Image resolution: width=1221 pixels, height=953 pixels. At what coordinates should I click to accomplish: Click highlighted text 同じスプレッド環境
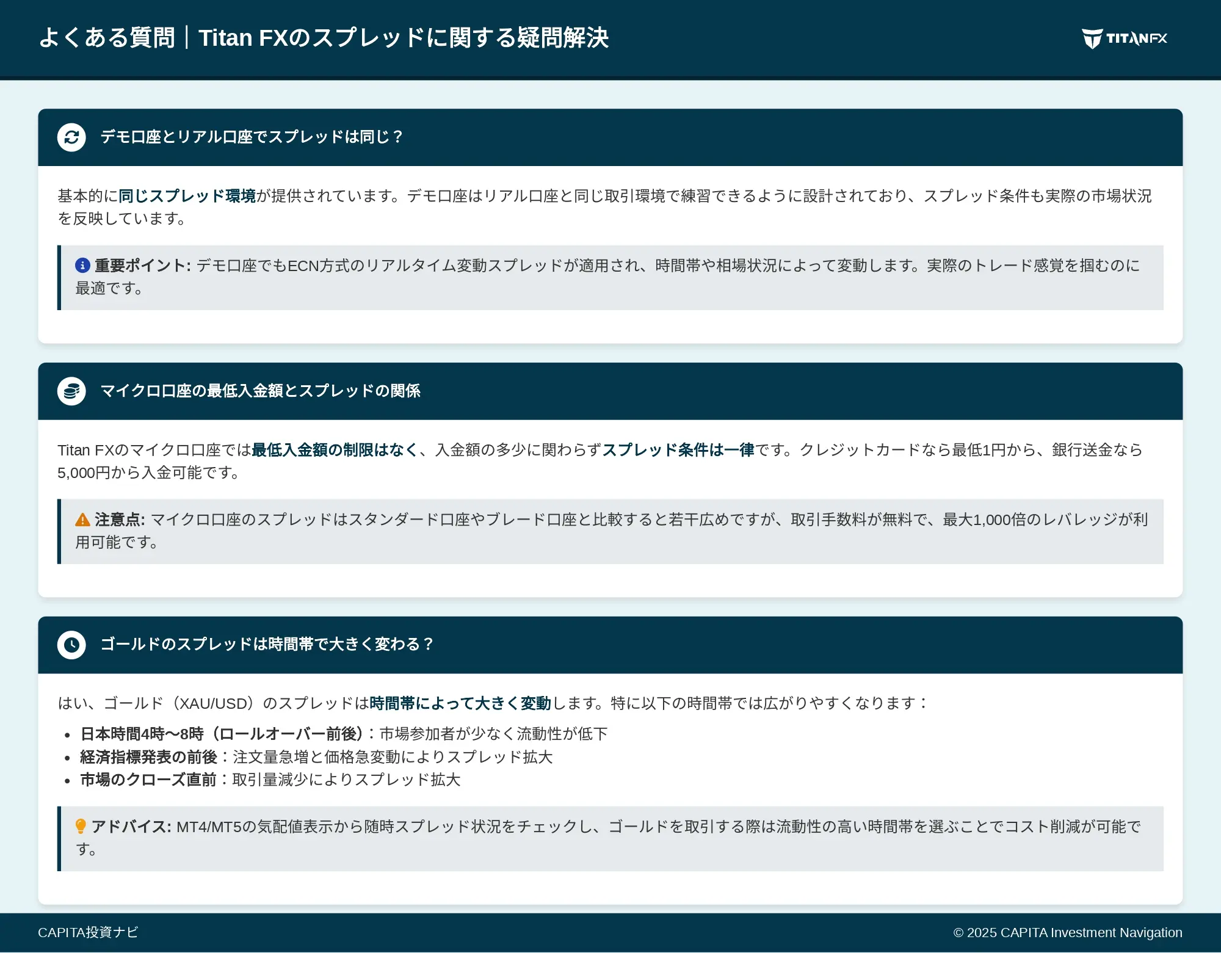(187, 196)
